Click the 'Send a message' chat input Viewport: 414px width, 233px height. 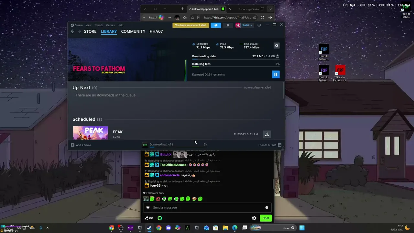click(x=207, y=207)
